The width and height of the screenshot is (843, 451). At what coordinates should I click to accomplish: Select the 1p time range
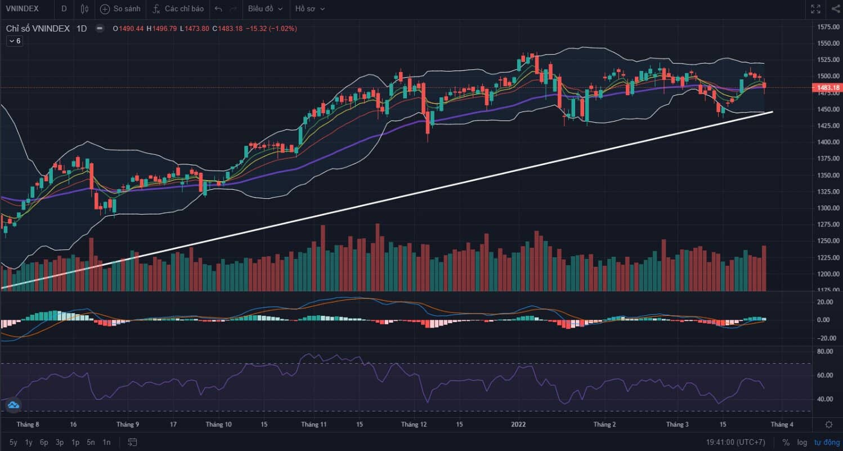(75, 442)
